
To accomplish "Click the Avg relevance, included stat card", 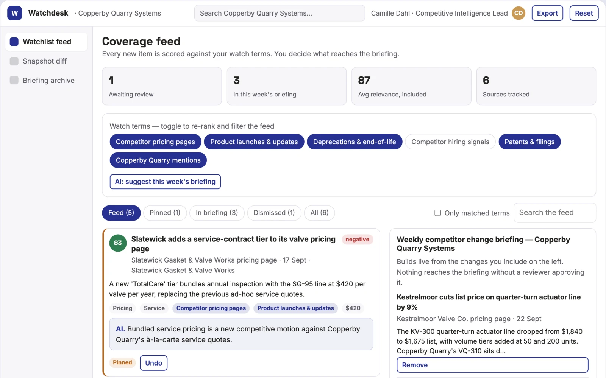I will pos(411,86).
